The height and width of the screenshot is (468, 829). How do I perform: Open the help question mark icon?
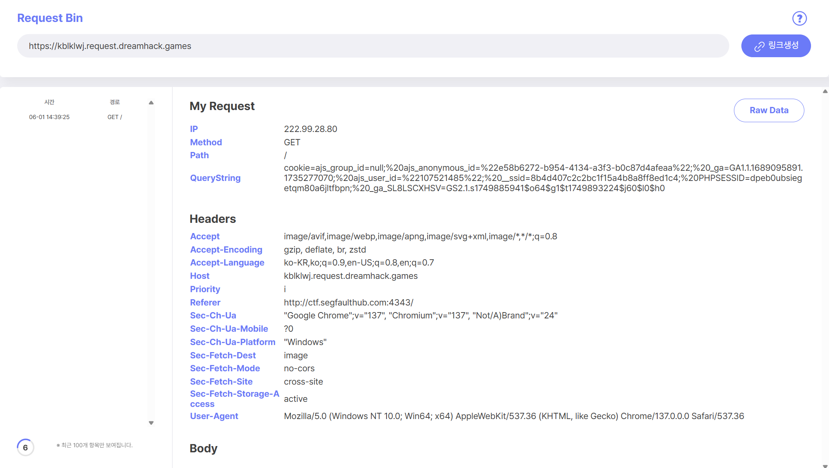click(799, 18)
